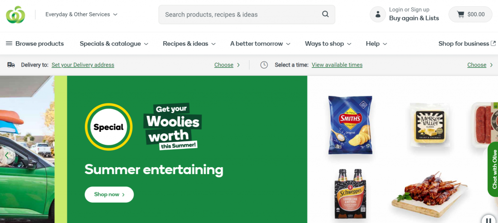Open Browse products hamburger menu
This screenshot has height=223, width=498.
(x=35, y=44)
